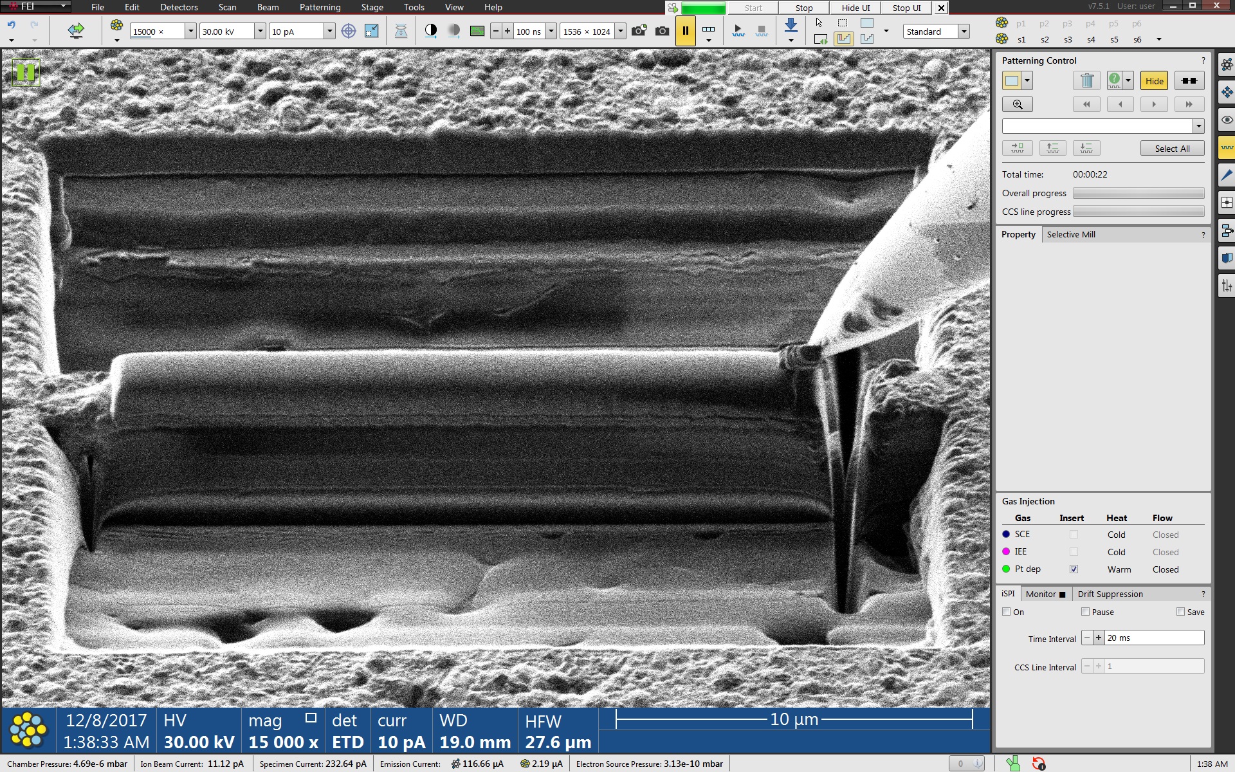
Task: Click the undo arrow icon
Action: pyautogui.click(x=12, y=25)
